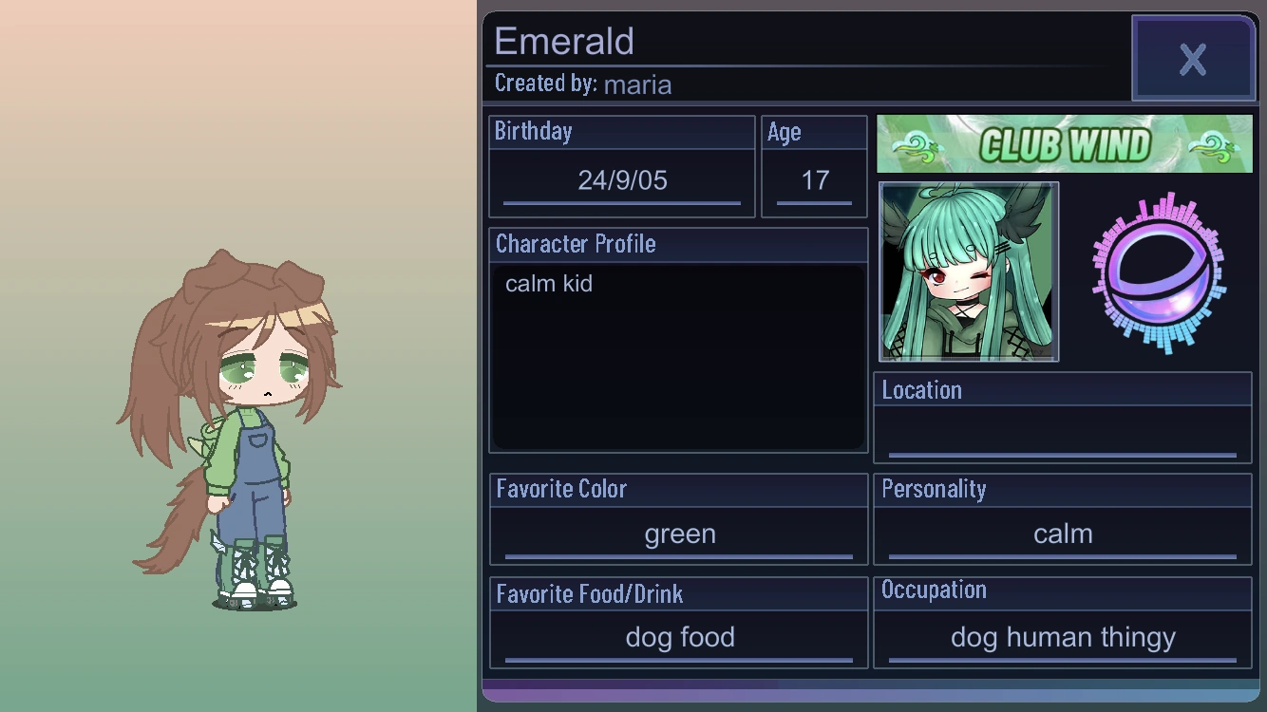
Task: Tap the purple orb music icon
Action: pyautogui.click(x=1159, y=272)
